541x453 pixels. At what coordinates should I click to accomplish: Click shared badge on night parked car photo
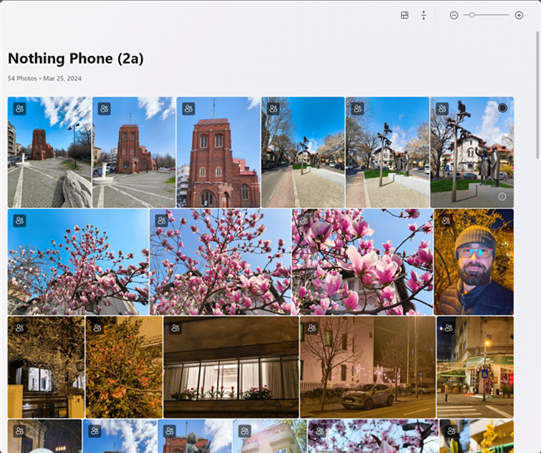click(x=312, y=328)
